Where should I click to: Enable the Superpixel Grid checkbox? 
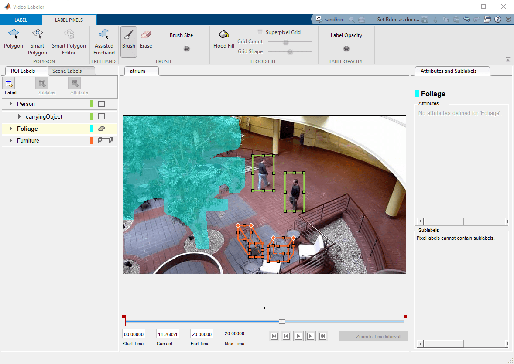(x=260, y=32)
